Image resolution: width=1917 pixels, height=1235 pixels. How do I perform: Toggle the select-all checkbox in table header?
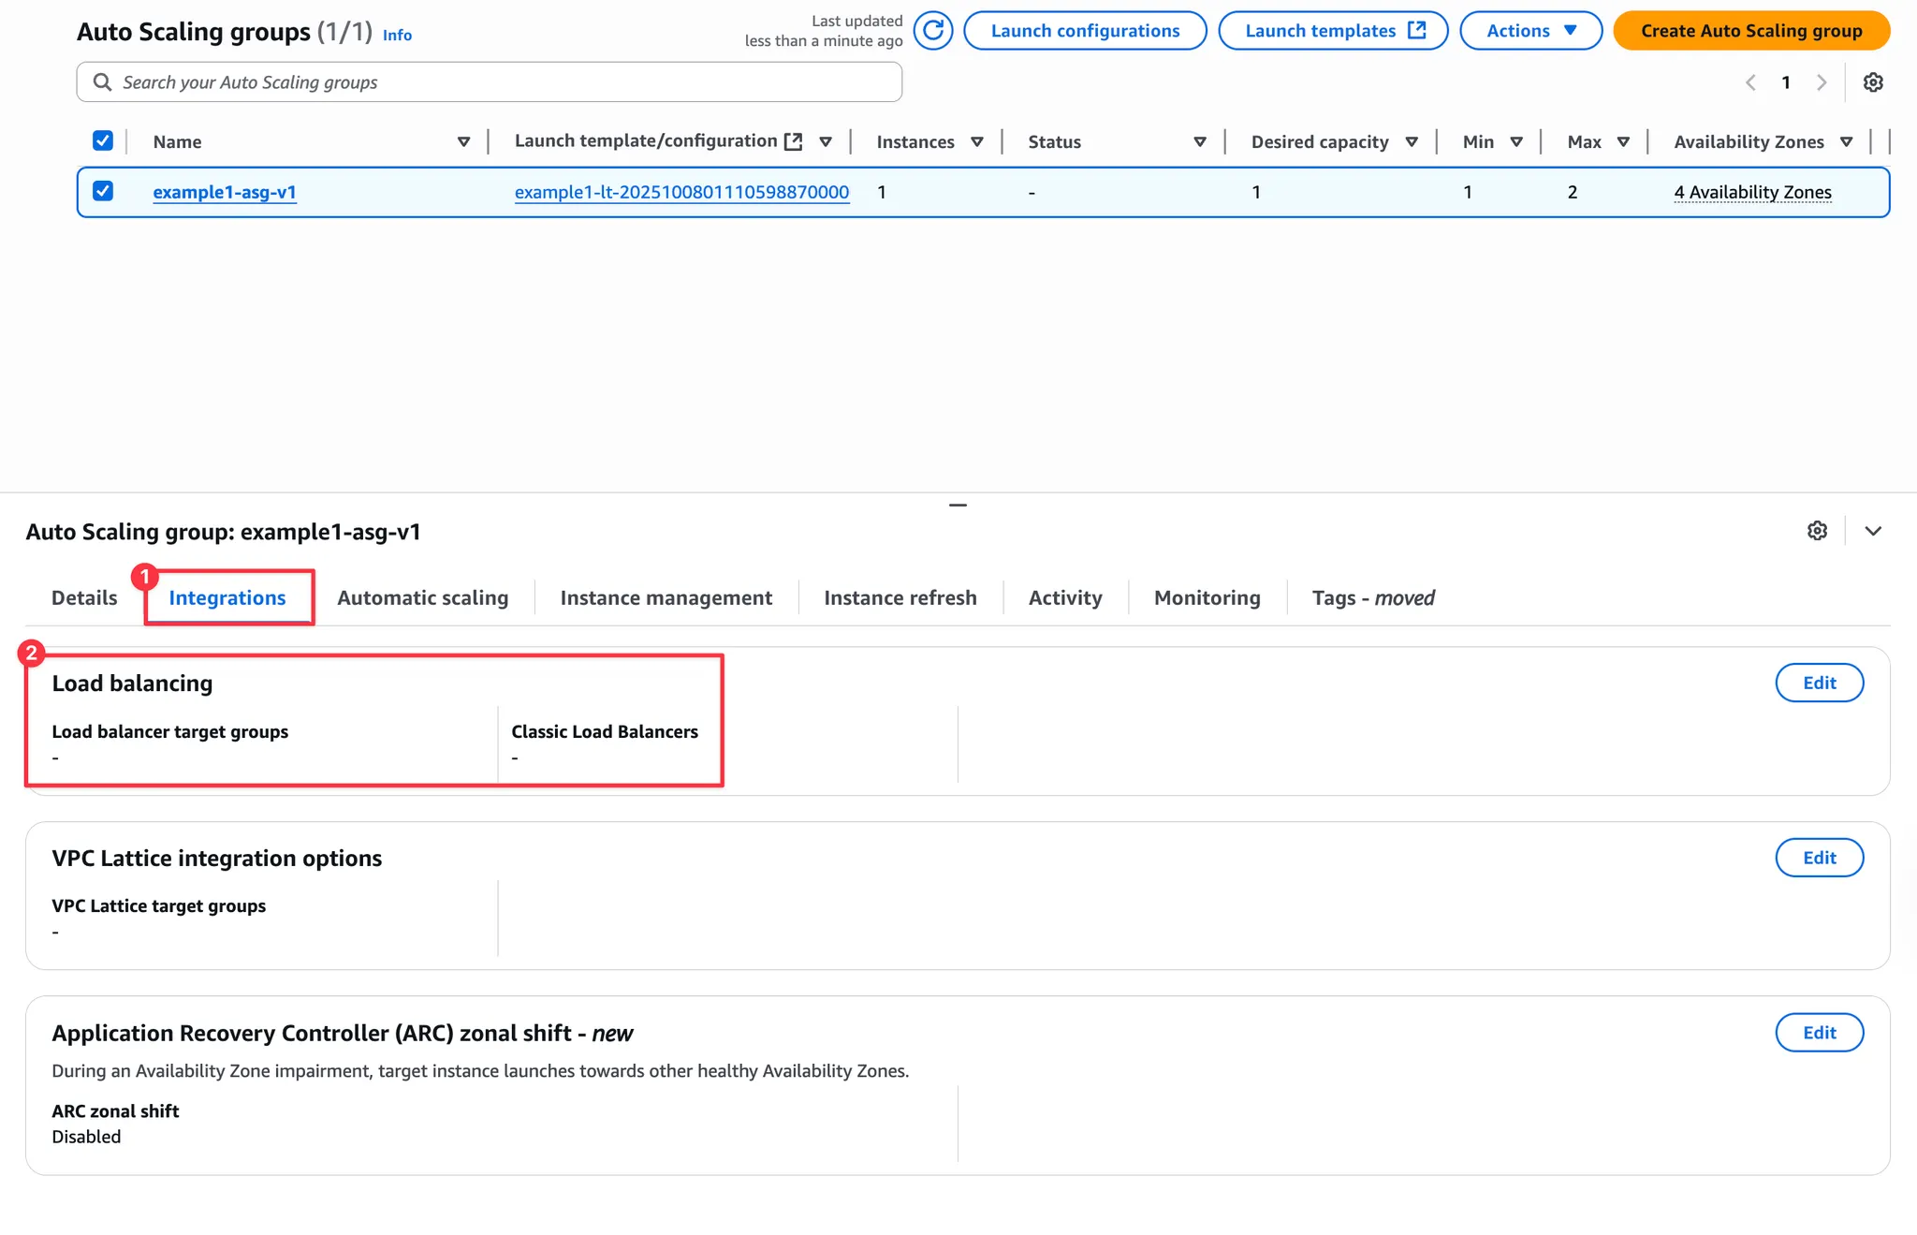coord(103,140)
